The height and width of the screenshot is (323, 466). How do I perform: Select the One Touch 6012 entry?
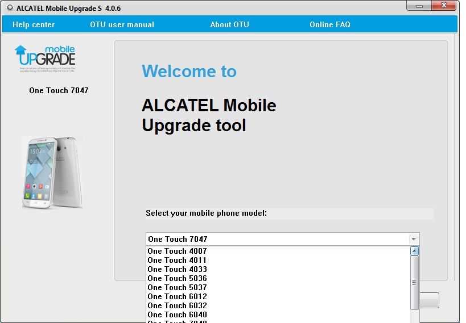177,296
